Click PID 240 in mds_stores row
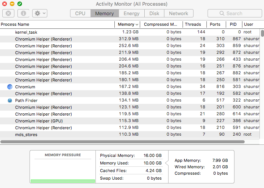This screenshot has height=188, width=264. [x=237, y=134]
